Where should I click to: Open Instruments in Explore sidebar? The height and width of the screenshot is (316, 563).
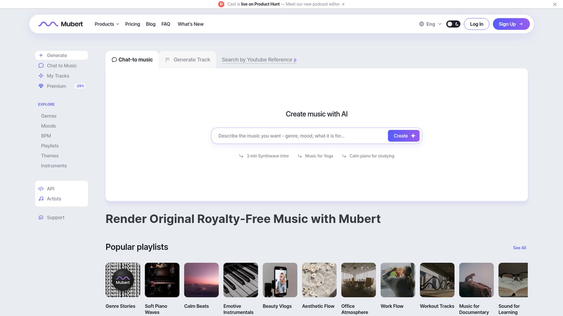click(x=54, y=166)
